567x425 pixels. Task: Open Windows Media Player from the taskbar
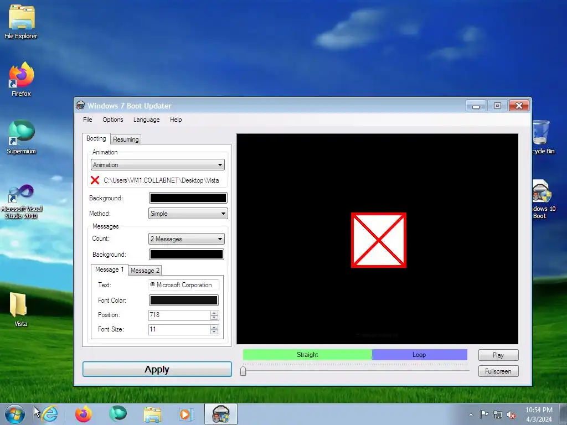[x=186, y=414]
